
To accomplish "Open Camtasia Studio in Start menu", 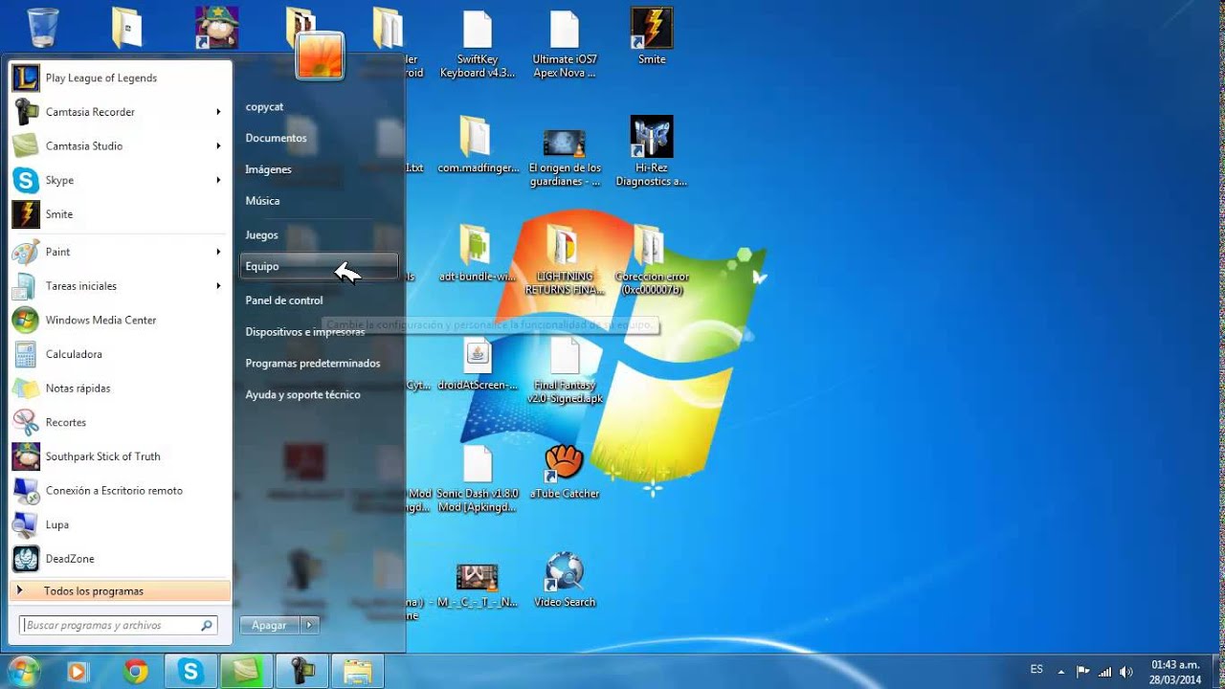I will (x=120, y=146).
